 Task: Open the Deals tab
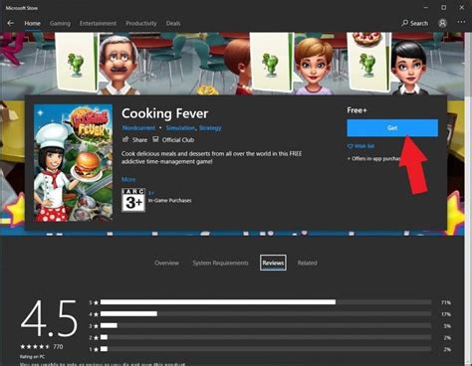[173, 23]
